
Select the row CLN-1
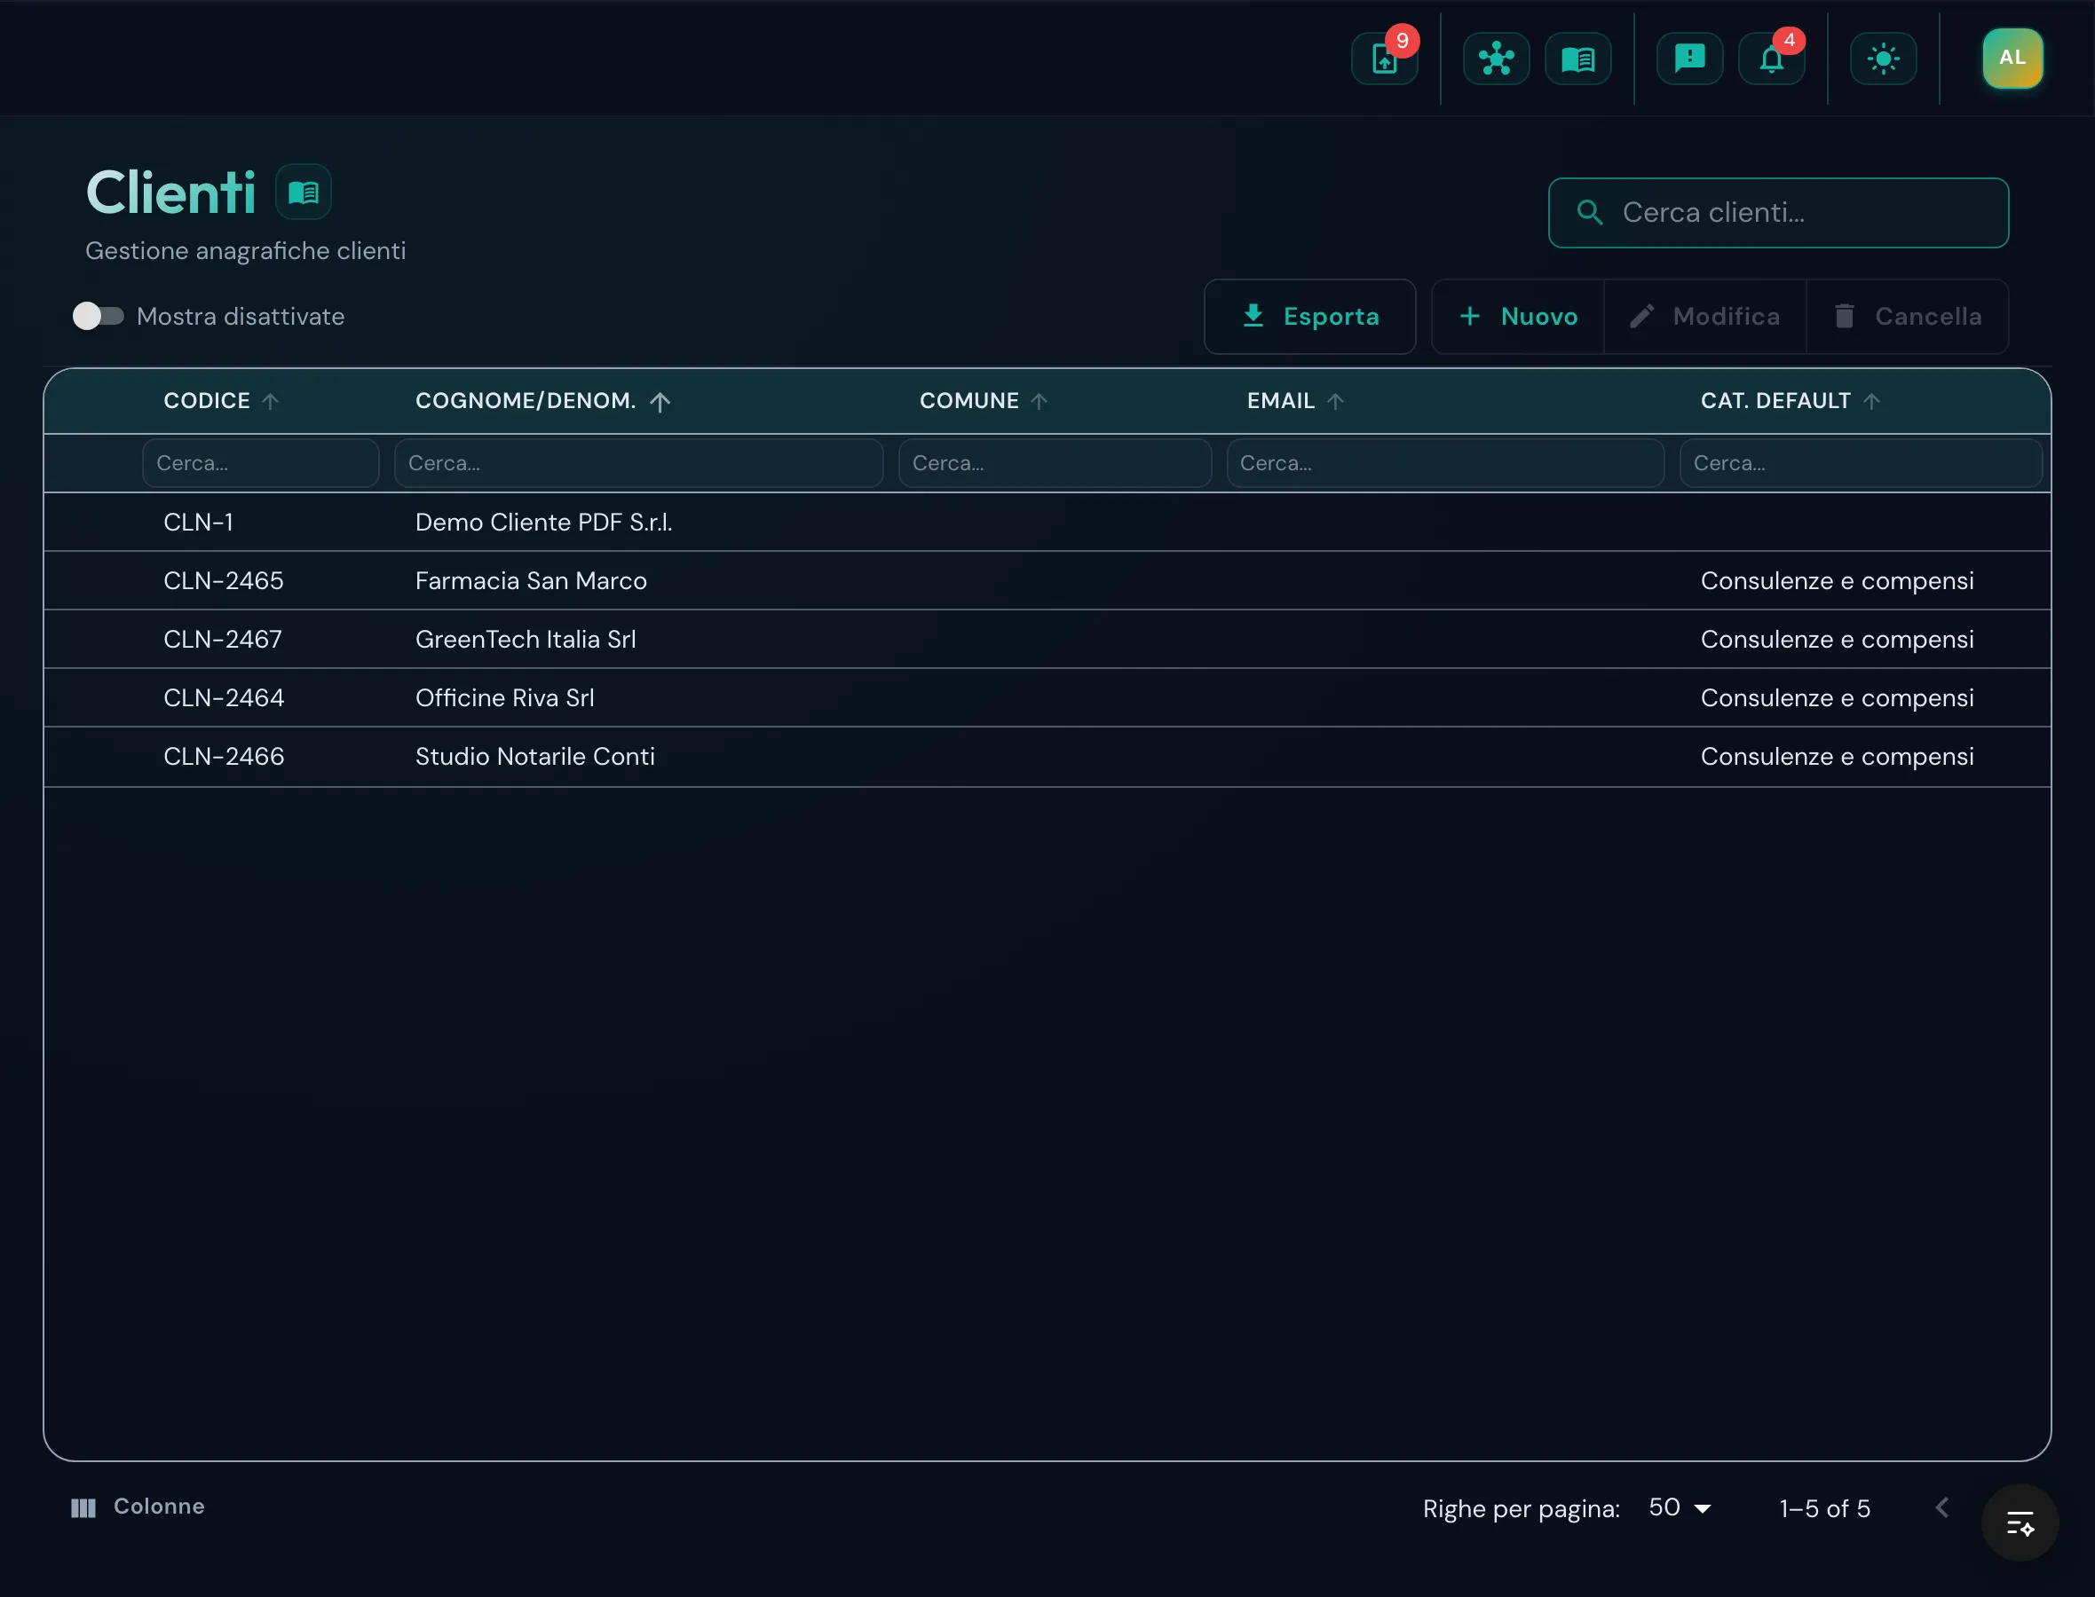click(1047, 522)
